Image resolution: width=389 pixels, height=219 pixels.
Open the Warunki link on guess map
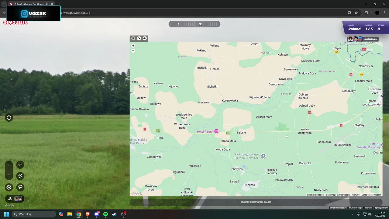[x=356, y=195]
